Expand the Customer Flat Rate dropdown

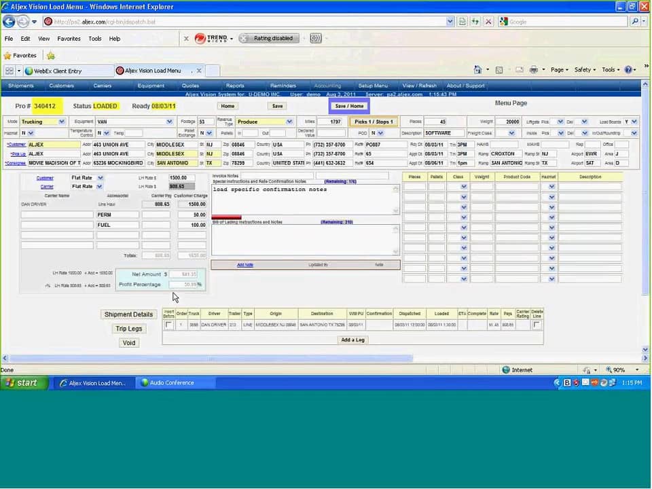coord(101,177)
